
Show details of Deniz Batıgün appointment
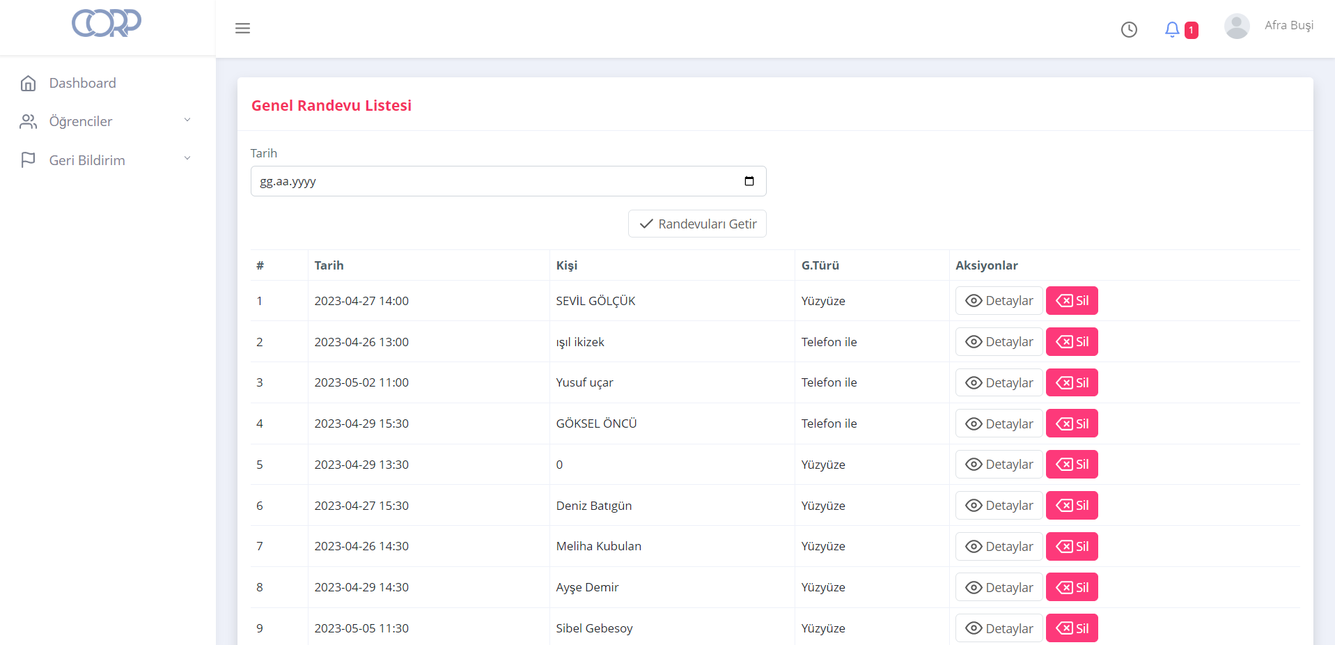tap(999, 506)
